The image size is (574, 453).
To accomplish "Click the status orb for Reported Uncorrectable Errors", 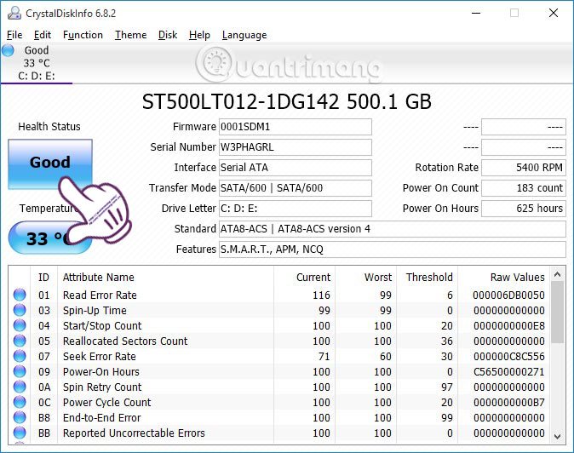I will pos(20,433).
